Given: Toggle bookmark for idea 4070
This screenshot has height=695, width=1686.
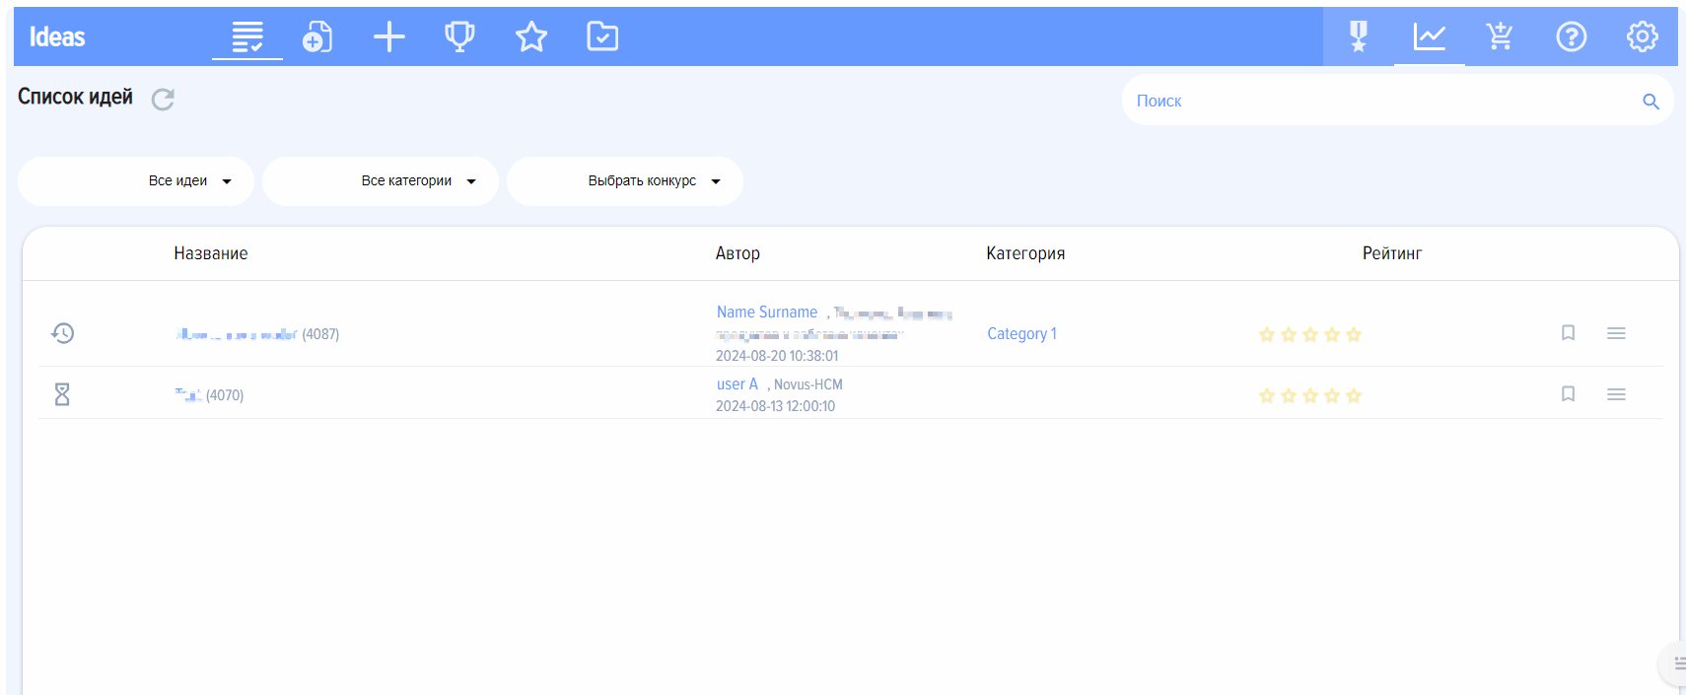Looking at the screenshot, I should point(1568,394).
